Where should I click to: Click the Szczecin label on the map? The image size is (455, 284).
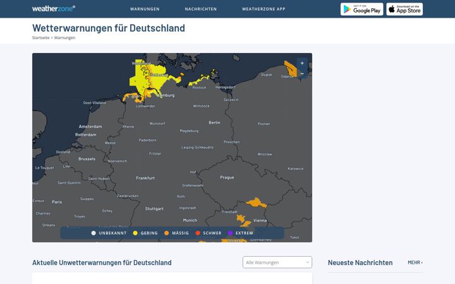coord(231,100)
